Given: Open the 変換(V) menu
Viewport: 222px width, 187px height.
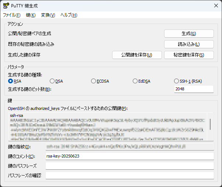Looking at the screenshot, I should [x=48, y=15].
